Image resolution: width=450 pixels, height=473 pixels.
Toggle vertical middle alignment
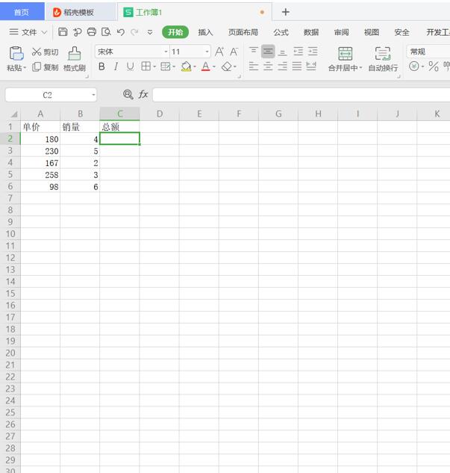click(268, 52)
